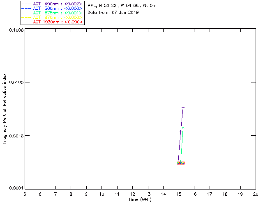Click the x-axis tick label 8

[71, 194]
